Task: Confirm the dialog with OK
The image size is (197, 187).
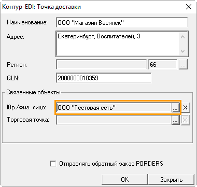Action: [x=124, y=180]
